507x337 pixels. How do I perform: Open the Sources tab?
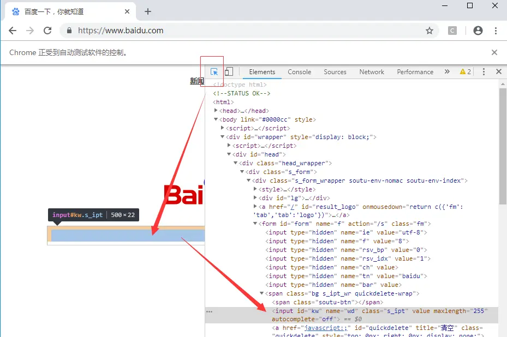pyautogui.click(x=335, y=72)
